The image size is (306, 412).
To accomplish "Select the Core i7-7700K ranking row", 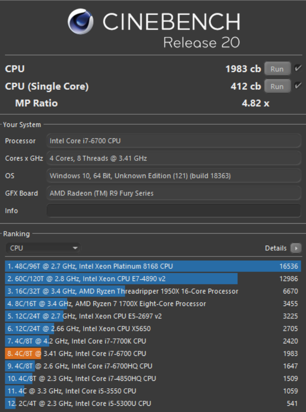I will click(153, 341).
